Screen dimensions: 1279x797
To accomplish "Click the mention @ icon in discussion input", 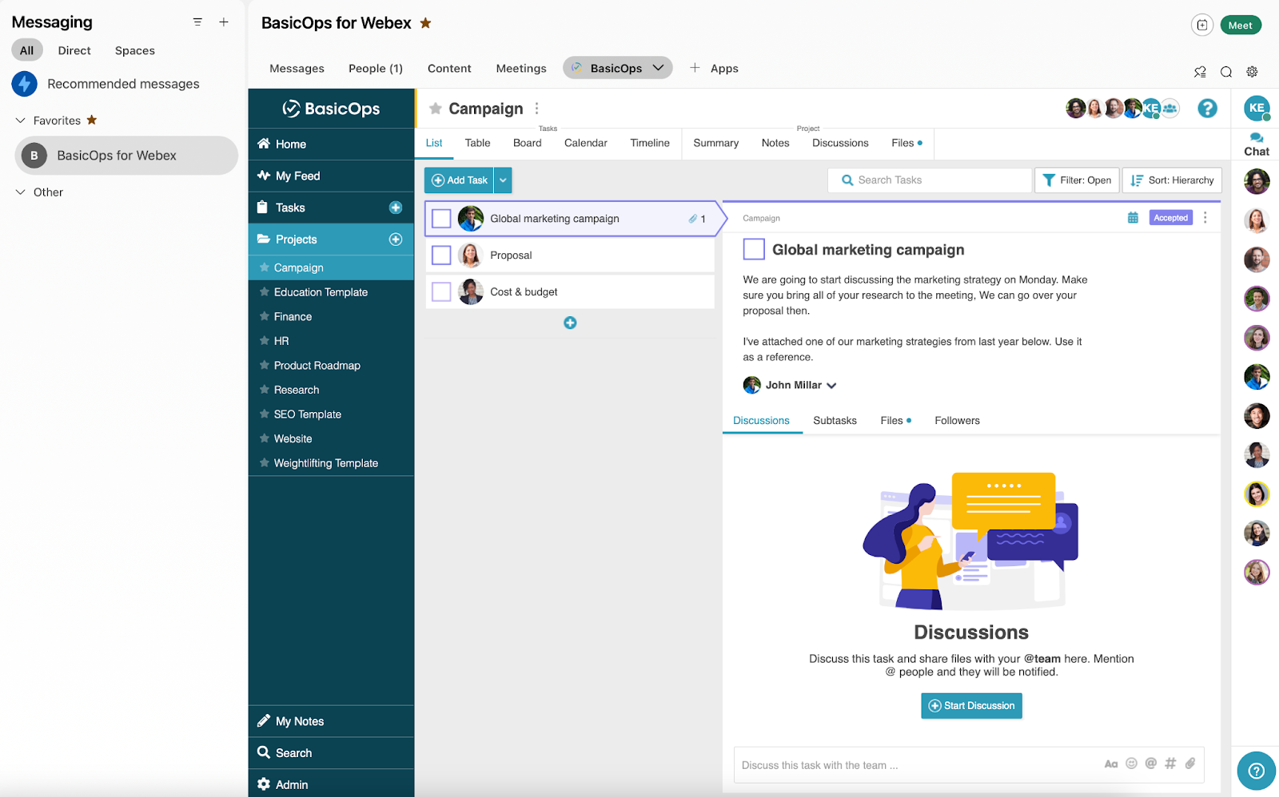I will tap(1151, 763).
